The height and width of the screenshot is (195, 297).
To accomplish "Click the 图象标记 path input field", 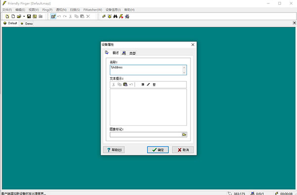I will pos(146,135).
